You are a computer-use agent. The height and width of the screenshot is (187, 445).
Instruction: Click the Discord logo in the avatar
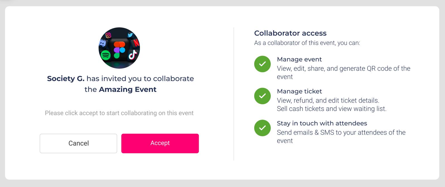[102, 43]
